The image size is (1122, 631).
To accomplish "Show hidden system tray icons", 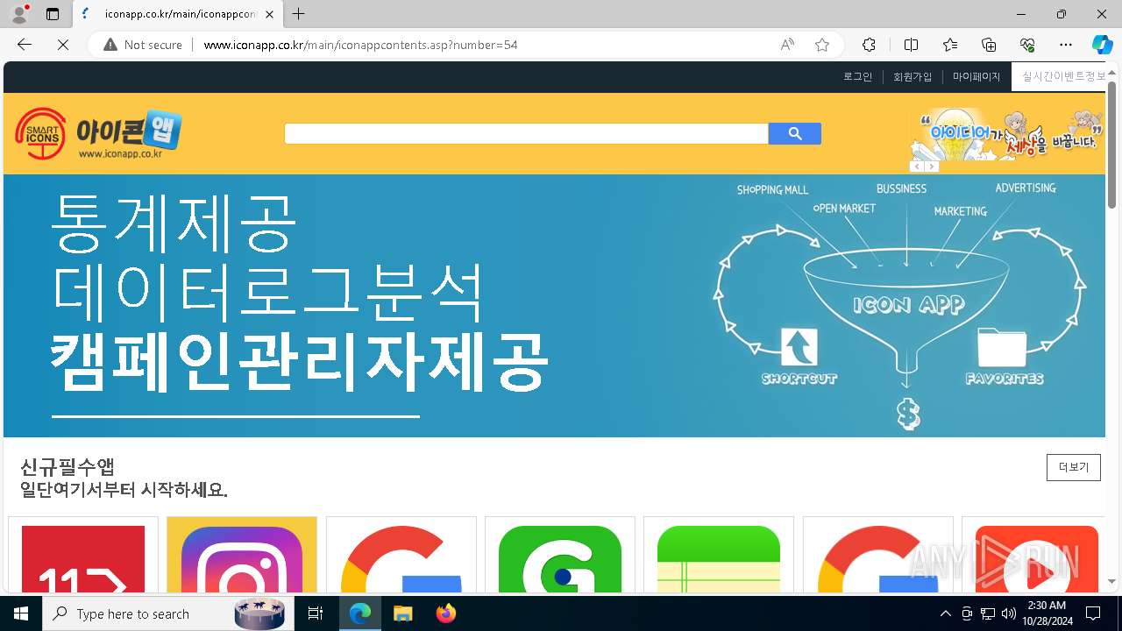I will [945, 613].
